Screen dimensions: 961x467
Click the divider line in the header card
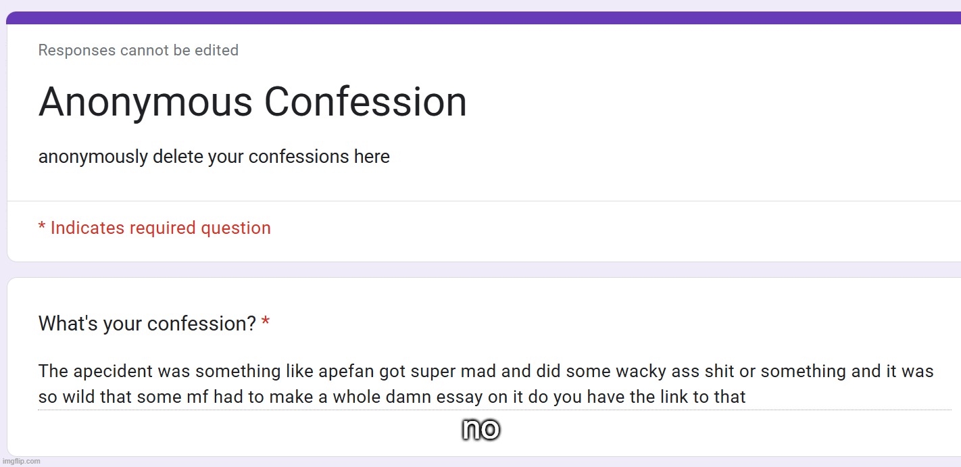(483, 201)
